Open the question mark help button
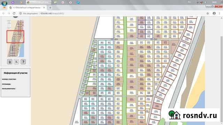 [x=23, y=62]
